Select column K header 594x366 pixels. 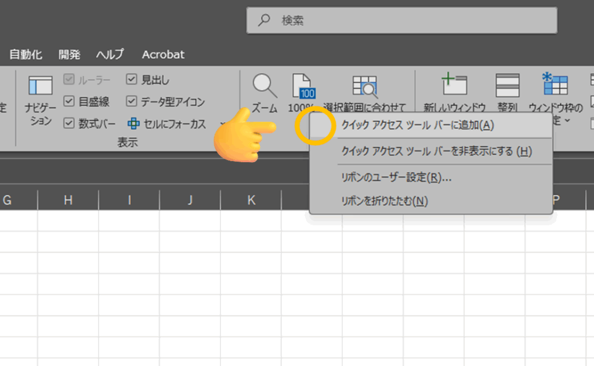(251, 199)
